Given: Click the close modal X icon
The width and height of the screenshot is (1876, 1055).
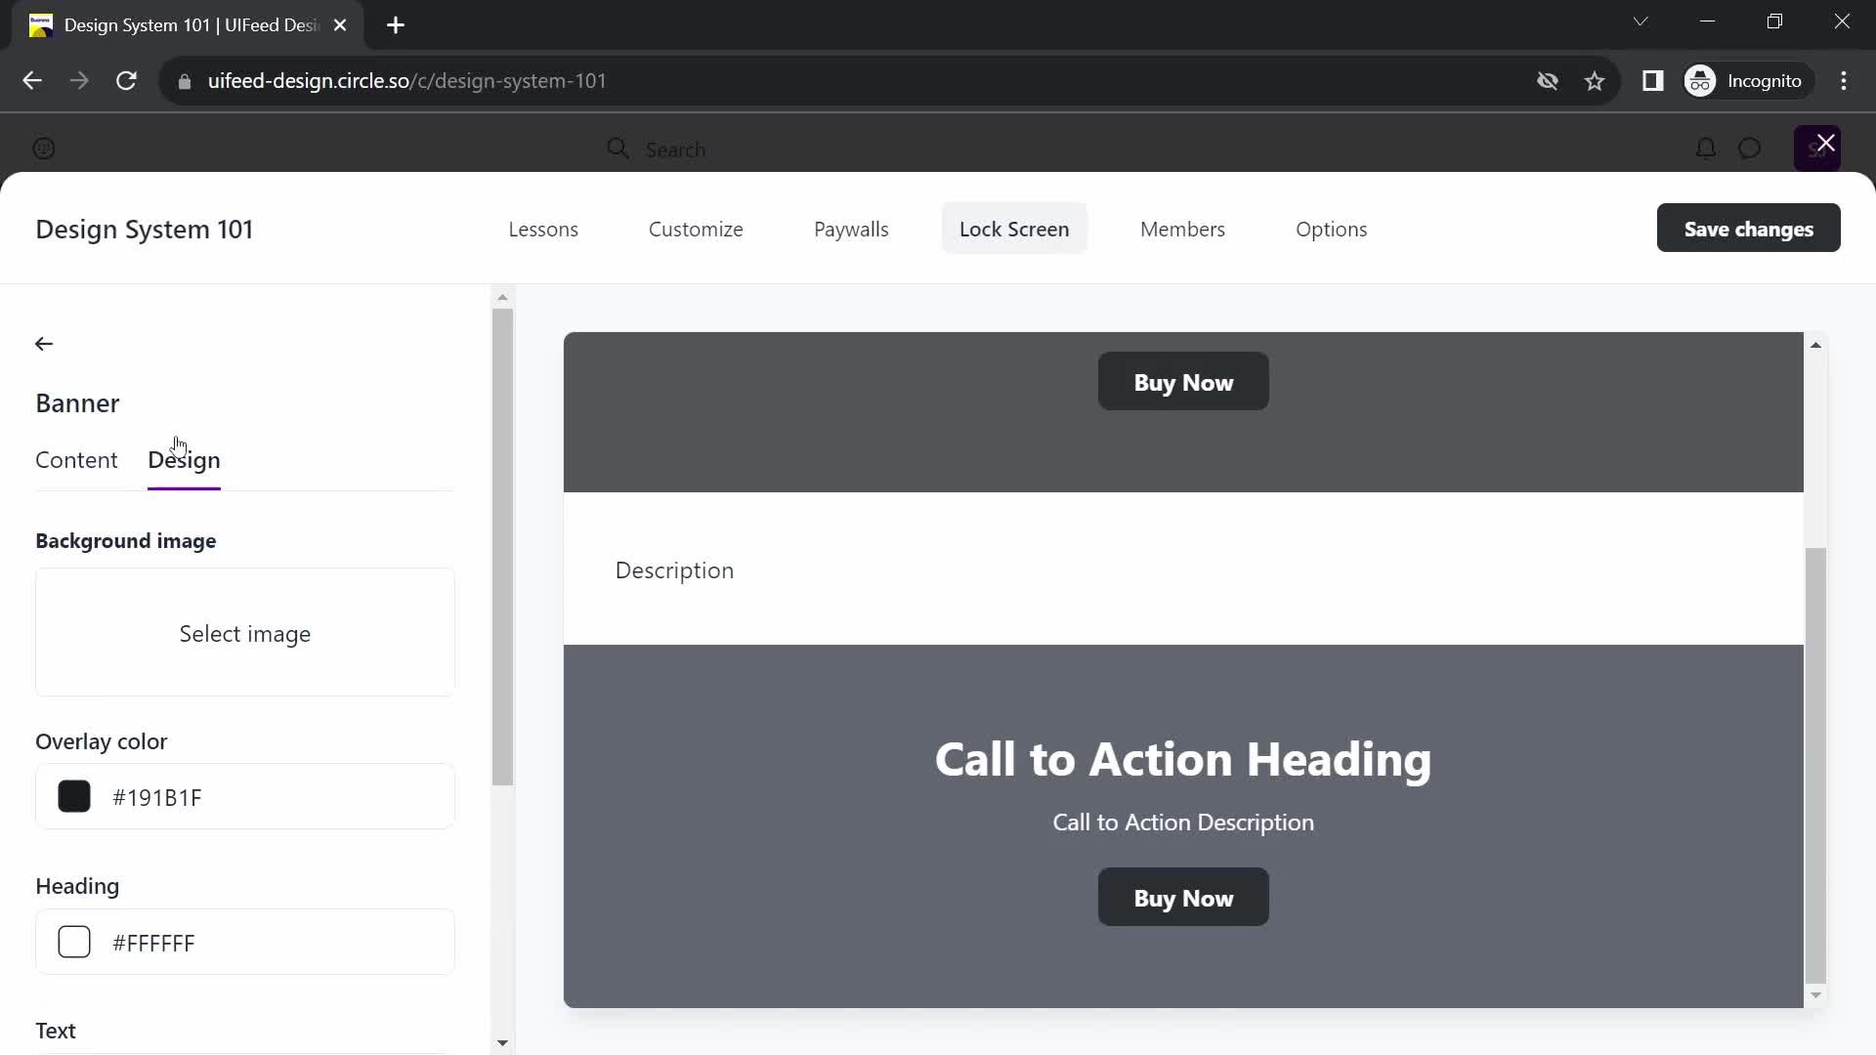Looking at the screenshot, I should [x=1827, y=143].
